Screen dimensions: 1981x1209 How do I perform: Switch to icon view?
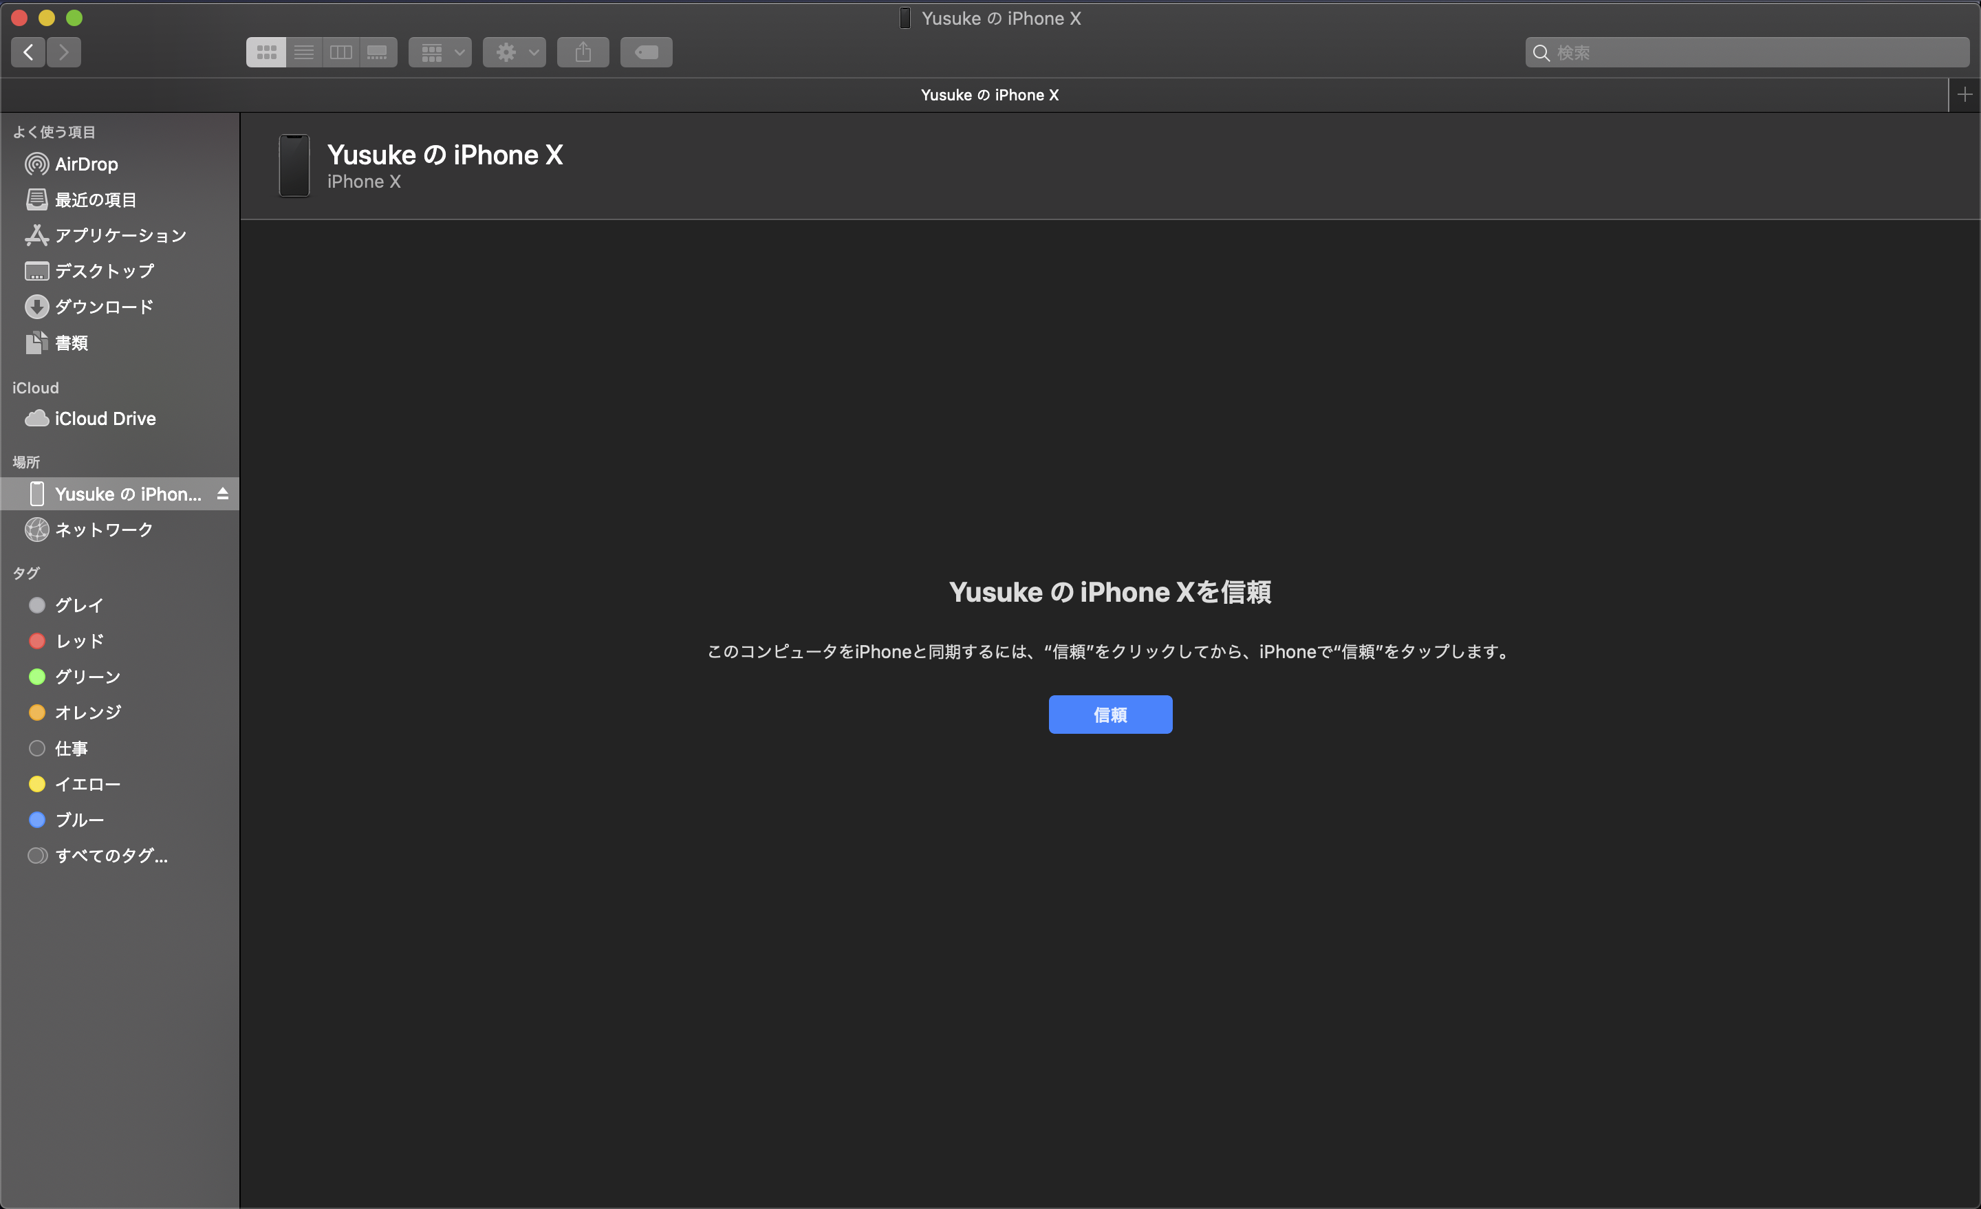[266, 52]
